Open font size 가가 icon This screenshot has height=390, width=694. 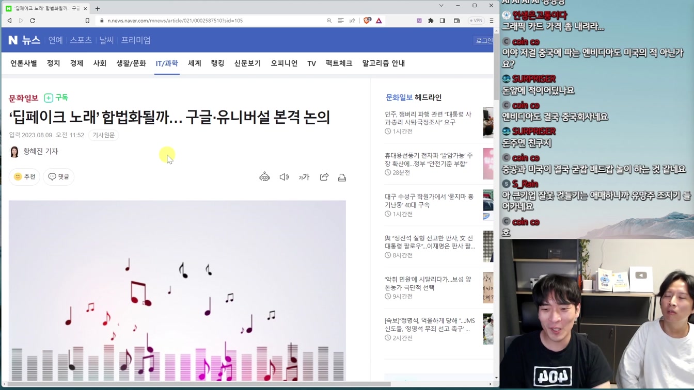click(x=304, y=177)
